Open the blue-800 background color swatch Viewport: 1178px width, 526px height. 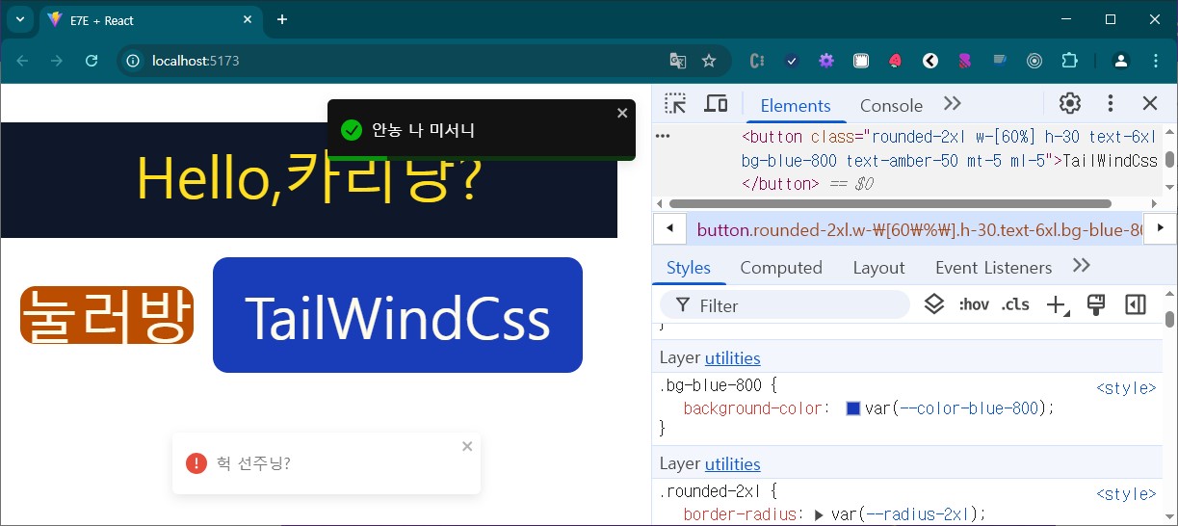click(852, 408)
